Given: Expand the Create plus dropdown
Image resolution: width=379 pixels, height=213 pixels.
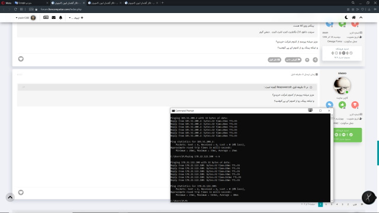Looking at the screenshot, I should coord(76,18).
